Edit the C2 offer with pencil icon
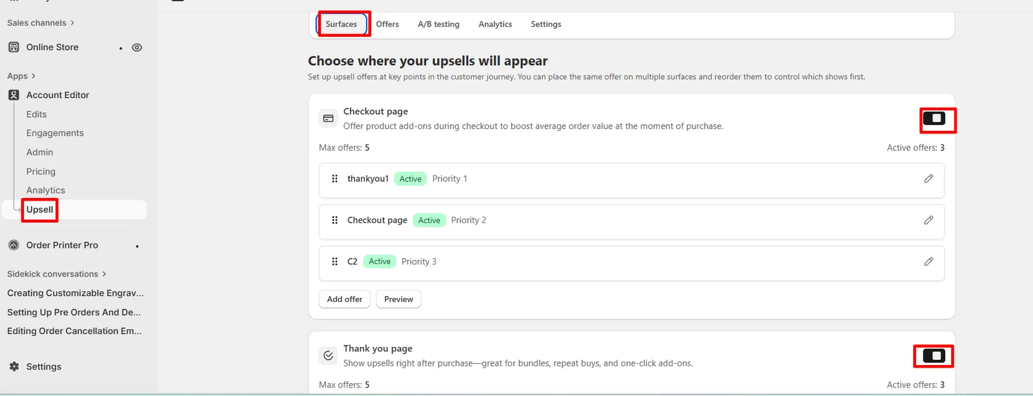1033x396 pixels. [x=928, y=261]
